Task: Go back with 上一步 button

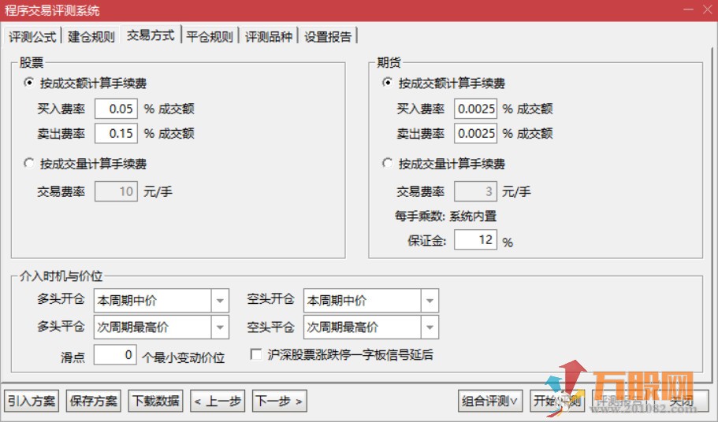Action: tap(218, 401)
